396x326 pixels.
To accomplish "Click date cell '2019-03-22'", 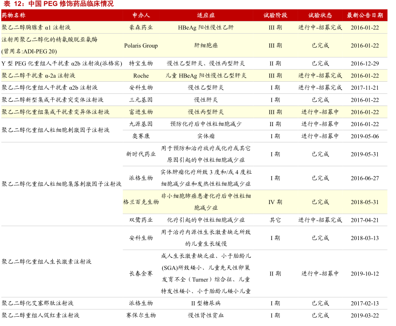I will tap(365, 315).
